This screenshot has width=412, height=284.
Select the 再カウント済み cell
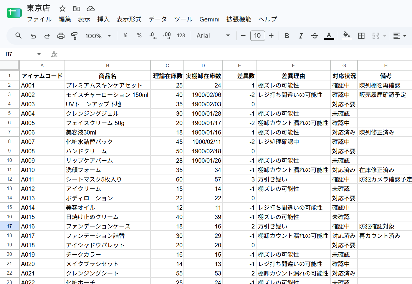click(x=385, y=236)
